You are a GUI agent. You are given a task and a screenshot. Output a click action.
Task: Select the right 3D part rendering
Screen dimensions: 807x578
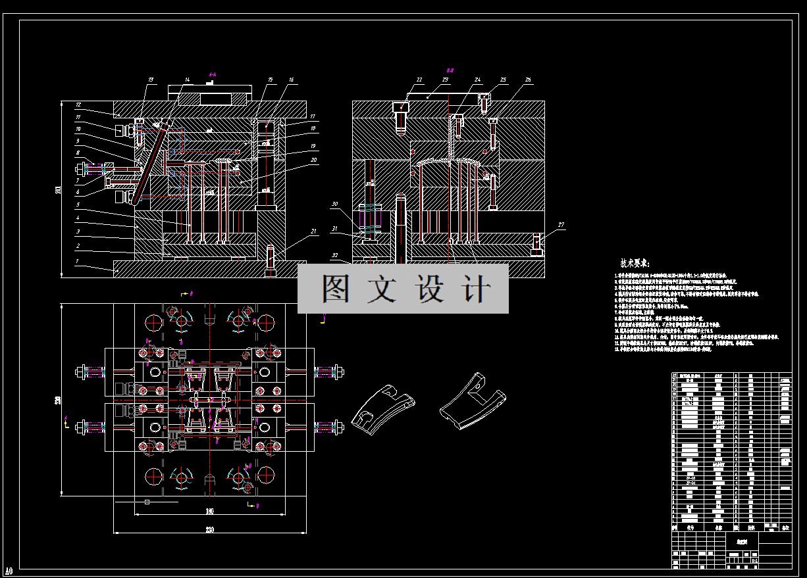(x=474, y=402)
